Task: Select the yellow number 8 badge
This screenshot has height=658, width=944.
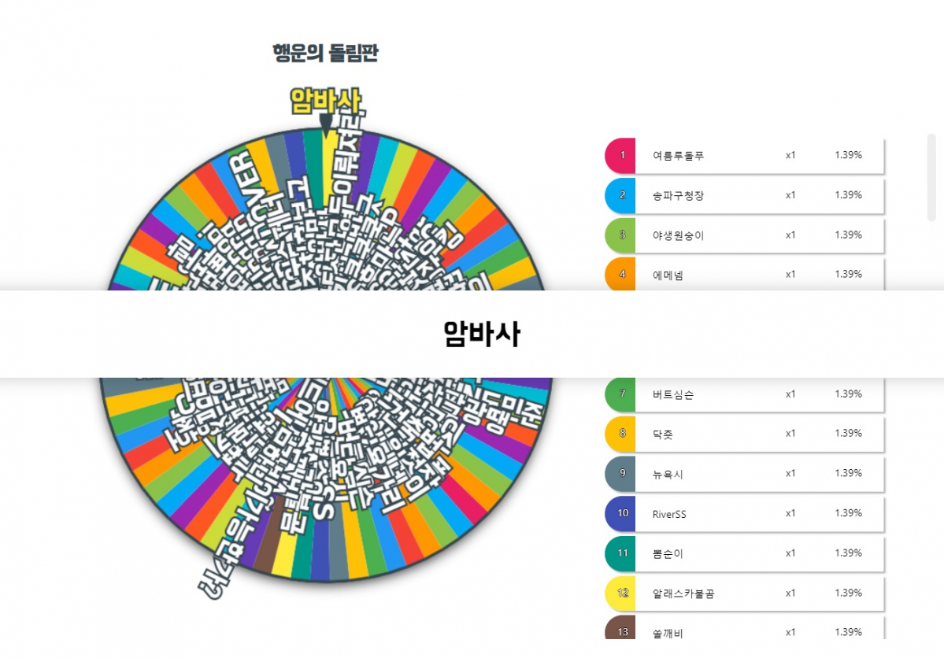Action: click(620, 434)
